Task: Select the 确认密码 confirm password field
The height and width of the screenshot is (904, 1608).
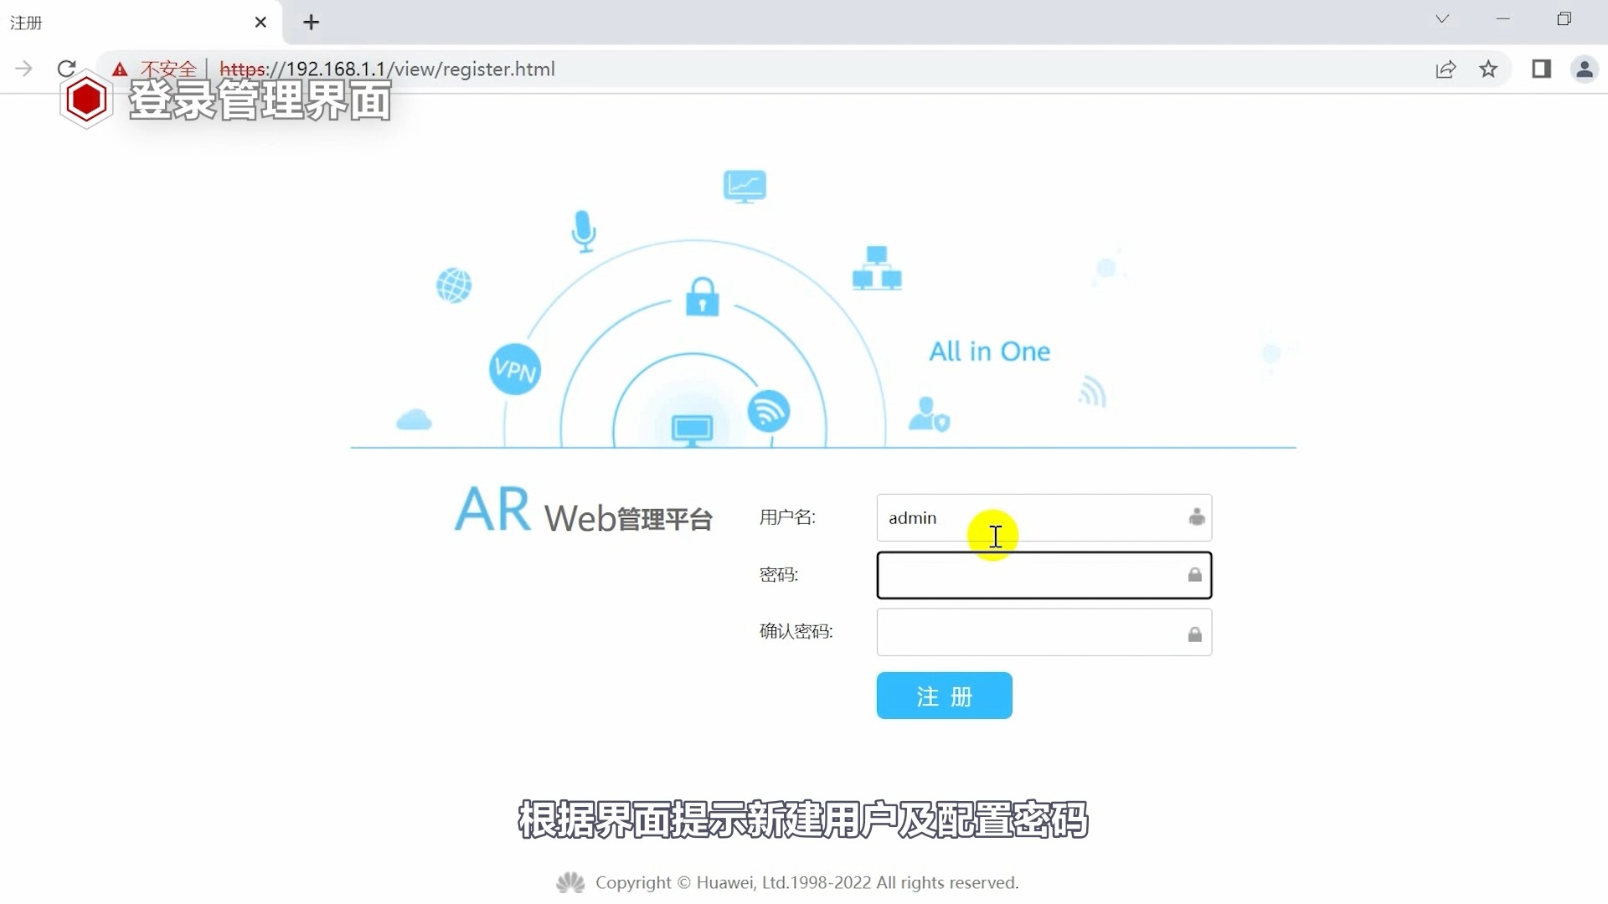Action: [1030, 632]
